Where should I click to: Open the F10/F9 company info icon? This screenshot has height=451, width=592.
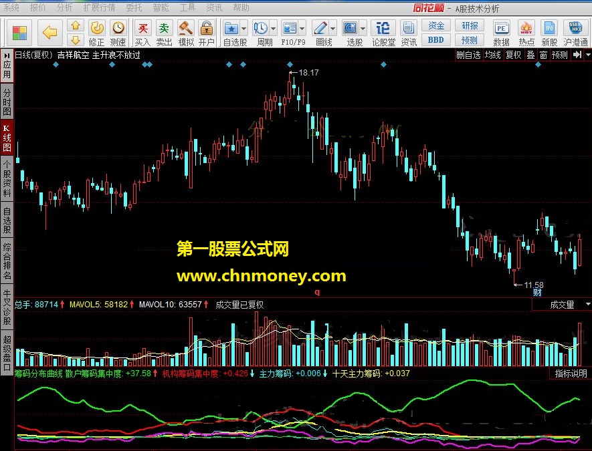tap(290, 28)
